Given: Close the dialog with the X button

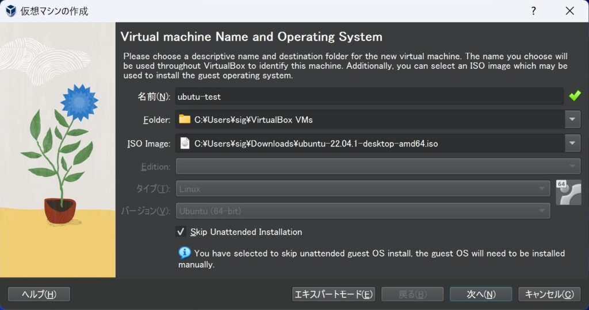Looking at the screenshot, I should pos(569,11).
